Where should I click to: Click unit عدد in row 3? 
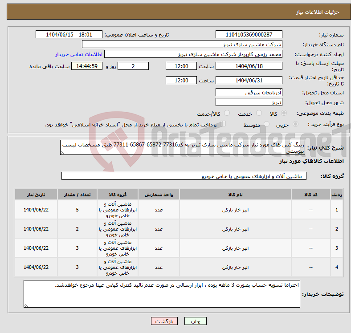pyautogui.click(x=159, y=248)
